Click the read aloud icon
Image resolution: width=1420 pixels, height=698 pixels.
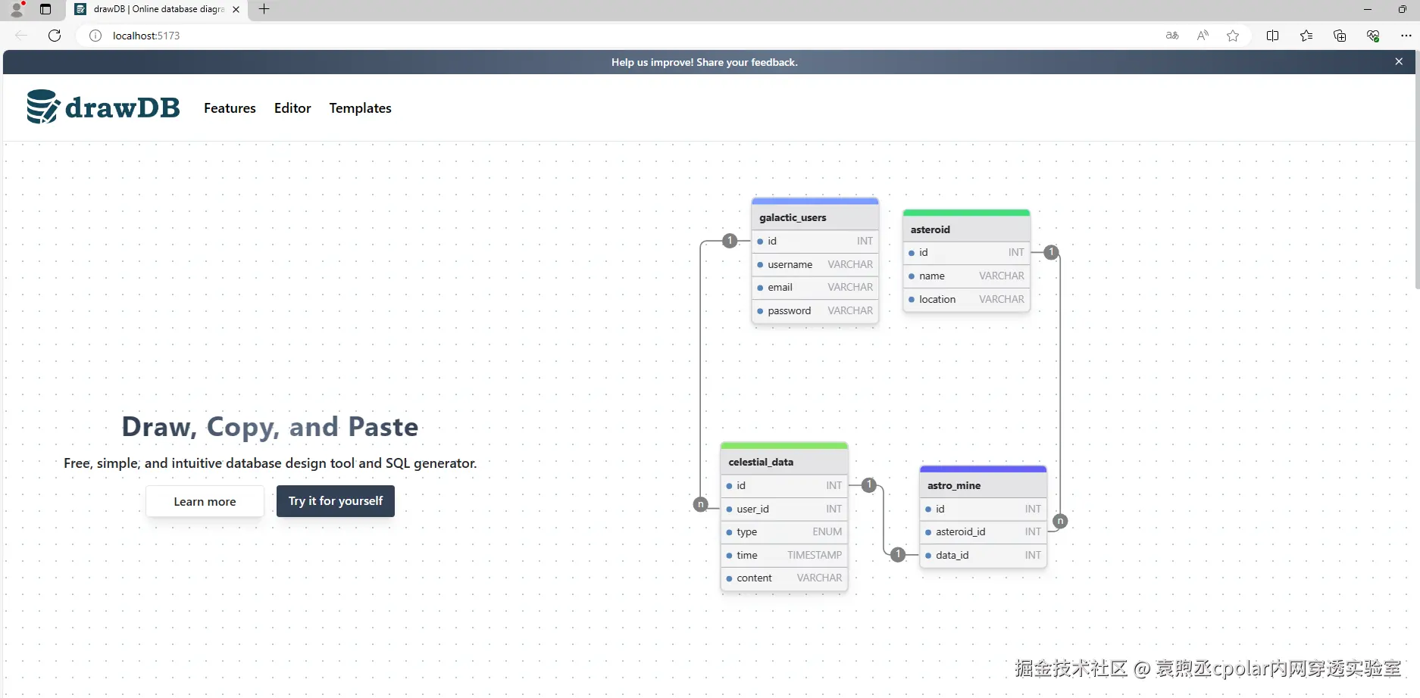1203,36
